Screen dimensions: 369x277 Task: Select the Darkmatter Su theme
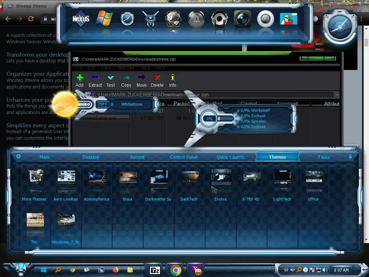click(x=159, y=185)
